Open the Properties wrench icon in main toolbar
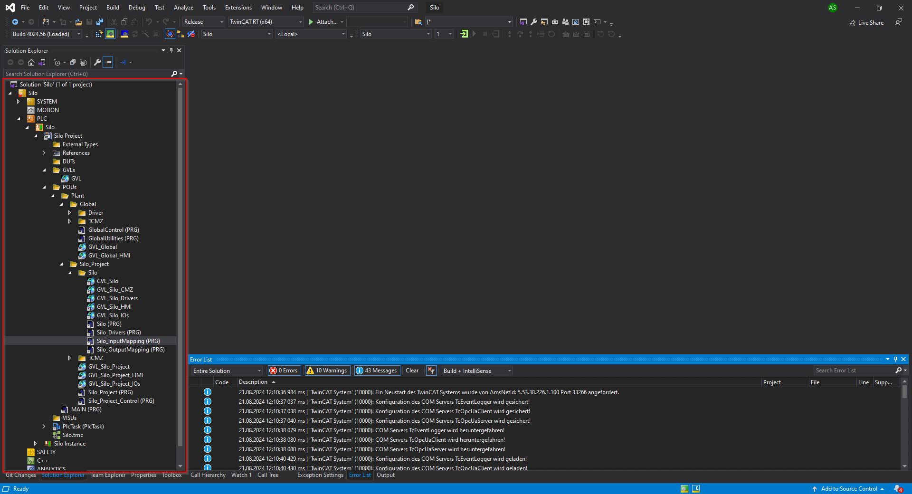The width and height of the screenshot is (912, 494). coord(534,22)
